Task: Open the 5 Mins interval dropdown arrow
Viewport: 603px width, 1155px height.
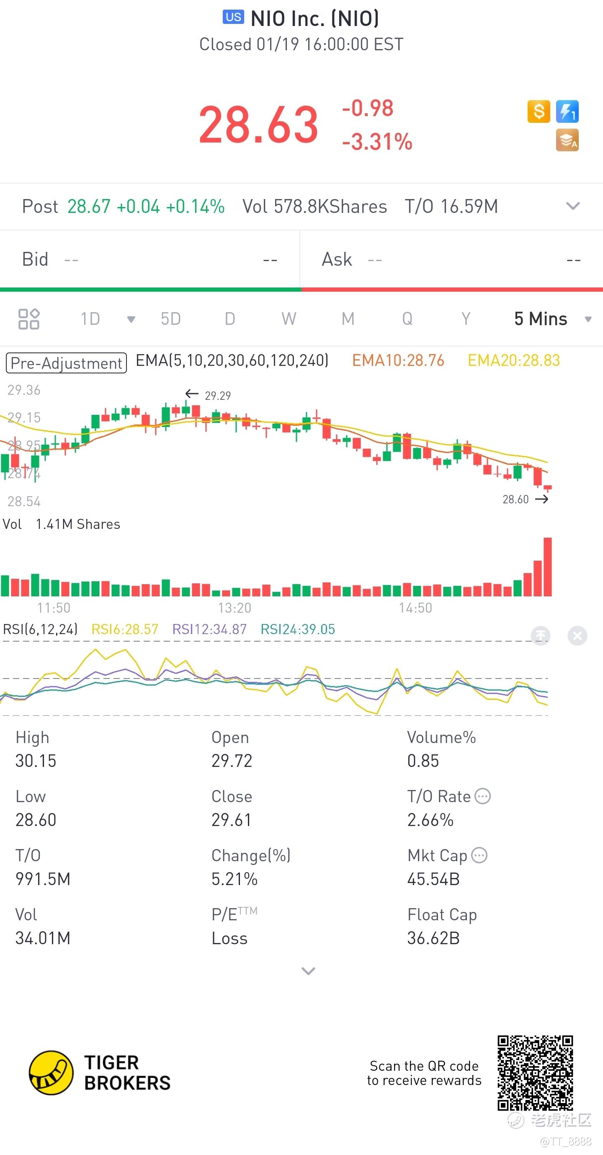Action: [x=588, y=319]
